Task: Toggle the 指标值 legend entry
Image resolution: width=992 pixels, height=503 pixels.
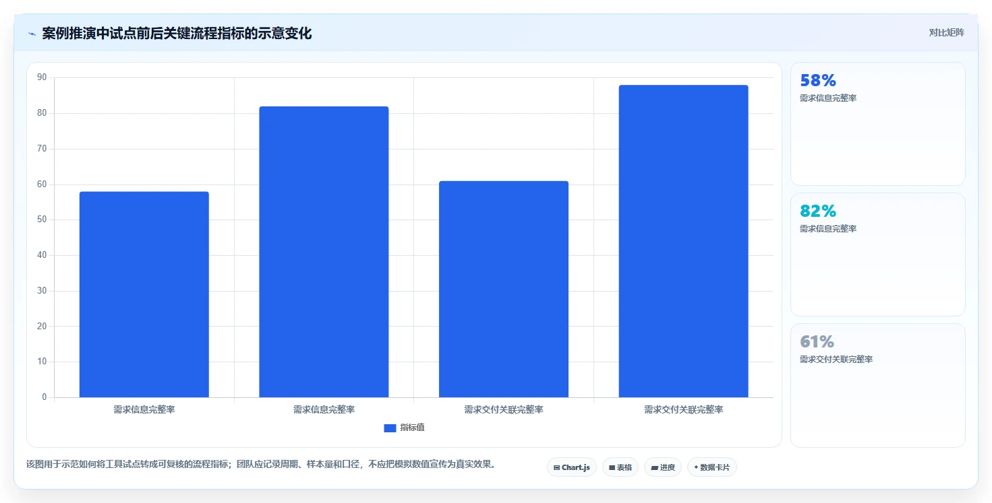Action: tap(404, 428)
